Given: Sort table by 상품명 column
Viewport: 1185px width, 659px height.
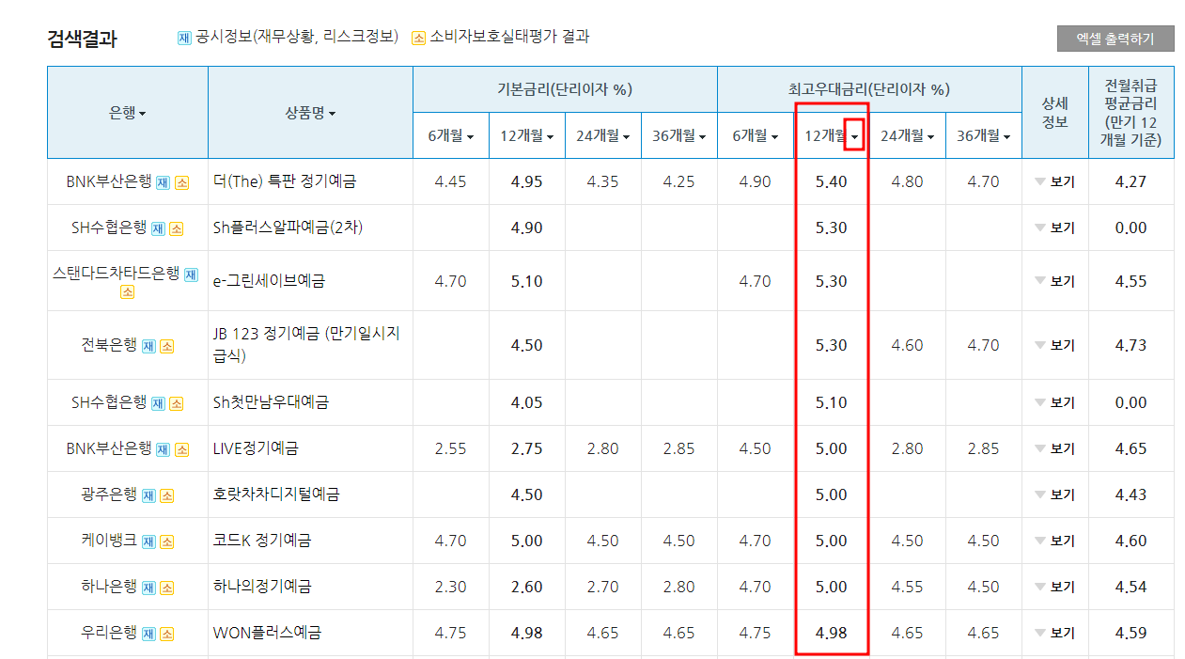Looking at the screenshot, I should point(310,113).
